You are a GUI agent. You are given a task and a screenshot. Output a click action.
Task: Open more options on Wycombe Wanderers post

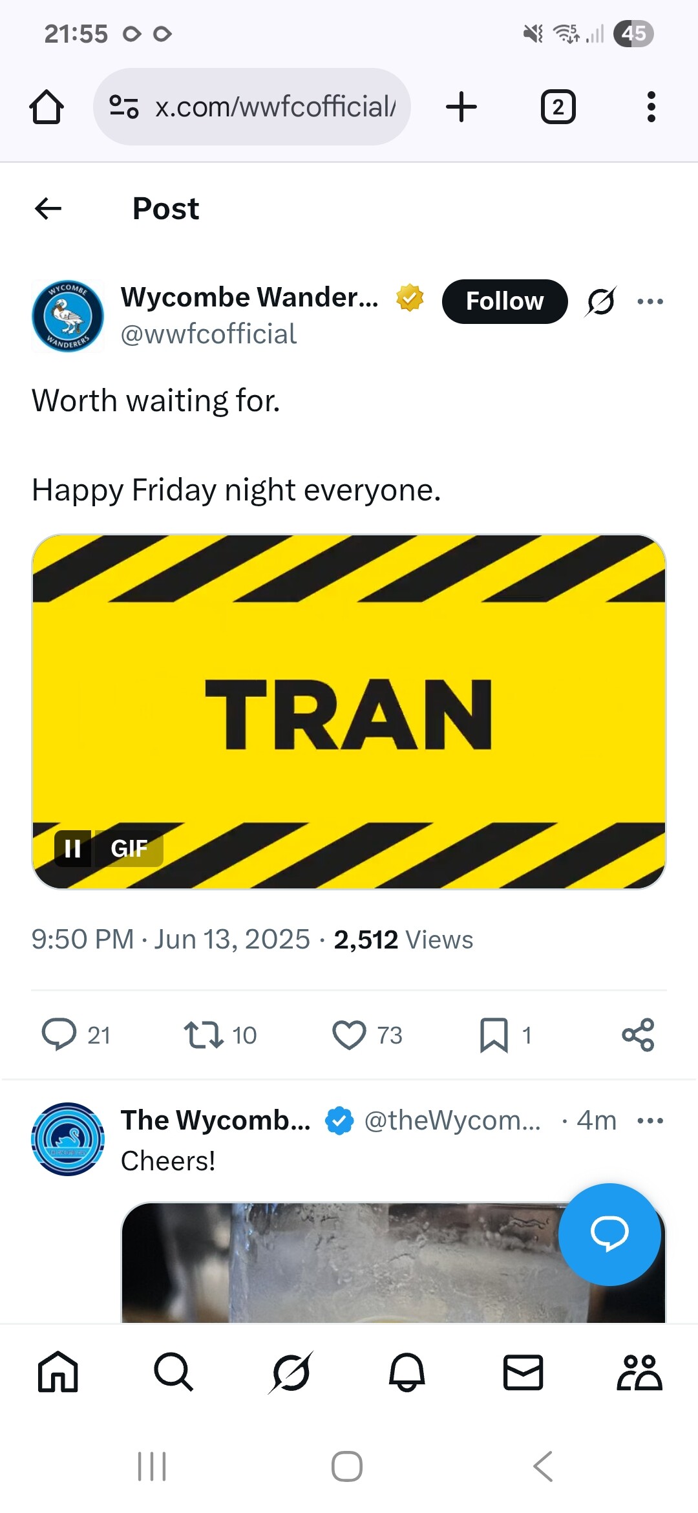[x=650, y=301]
